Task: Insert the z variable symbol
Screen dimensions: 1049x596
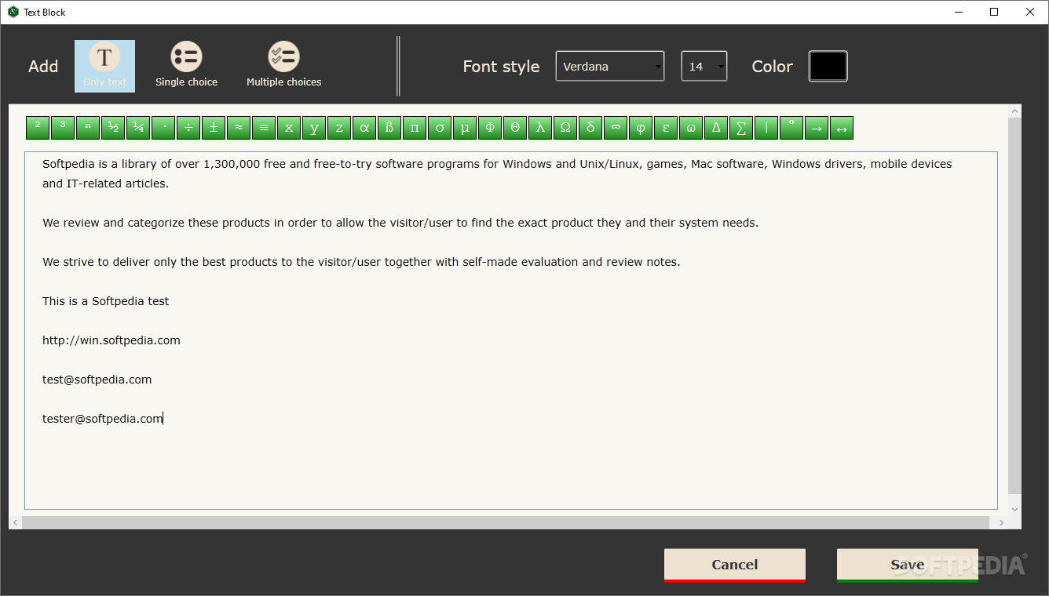Action: pyautogui.click(x=339, y=128)
